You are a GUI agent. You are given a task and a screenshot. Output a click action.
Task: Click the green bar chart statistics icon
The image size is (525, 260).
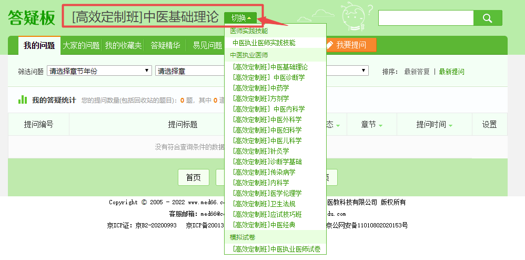(23, 99)
